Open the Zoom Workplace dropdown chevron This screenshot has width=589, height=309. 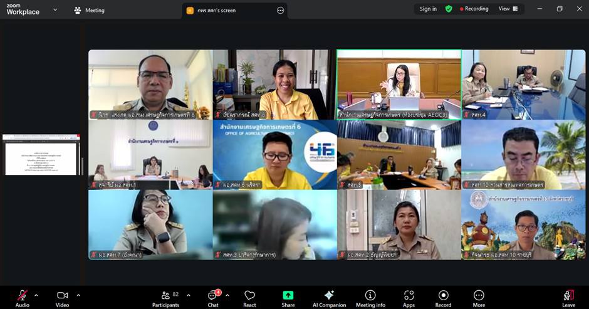(55, 10)
